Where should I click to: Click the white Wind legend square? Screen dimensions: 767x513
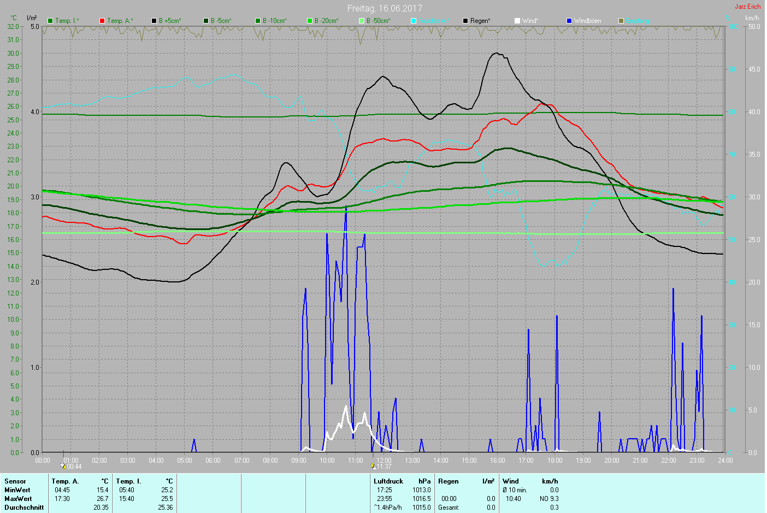pos(517,21)
